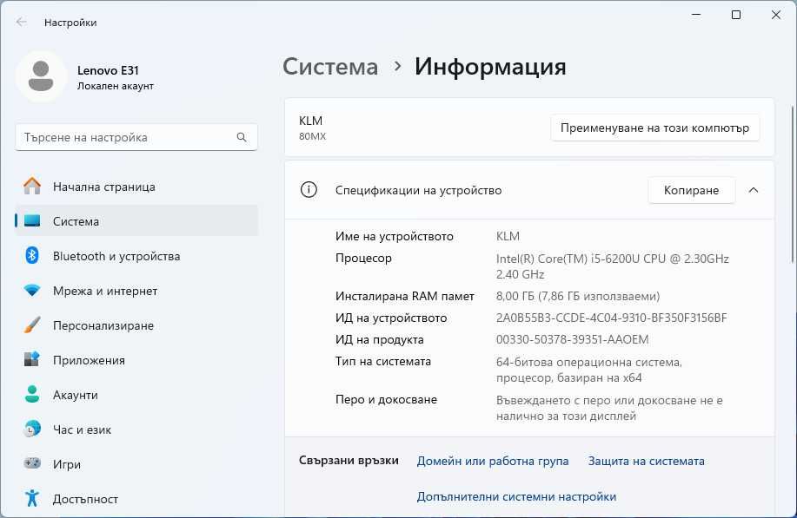Focus the Търсене на настройка search field
Screen dimensions: 797x518
pyautogui.click(x=136, y=137)
